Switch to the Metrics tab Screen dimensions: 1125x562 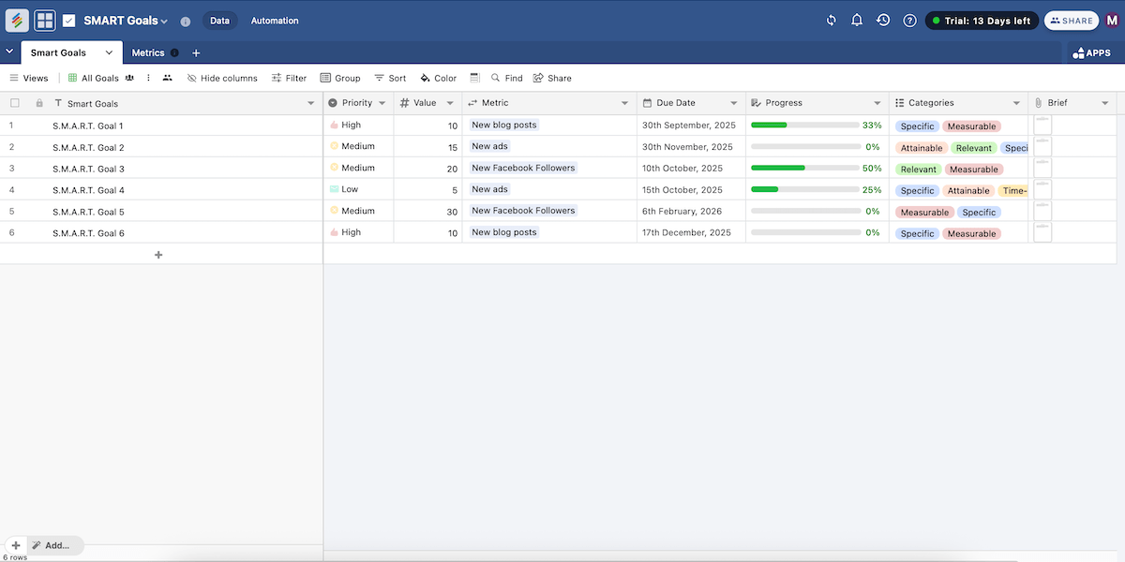click(x=148, y=52)
